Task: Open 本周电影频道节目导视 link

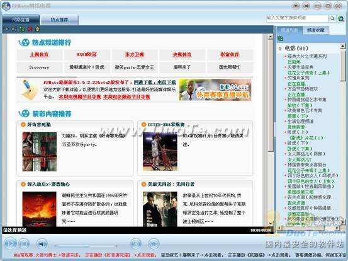Action: point(126,97)
